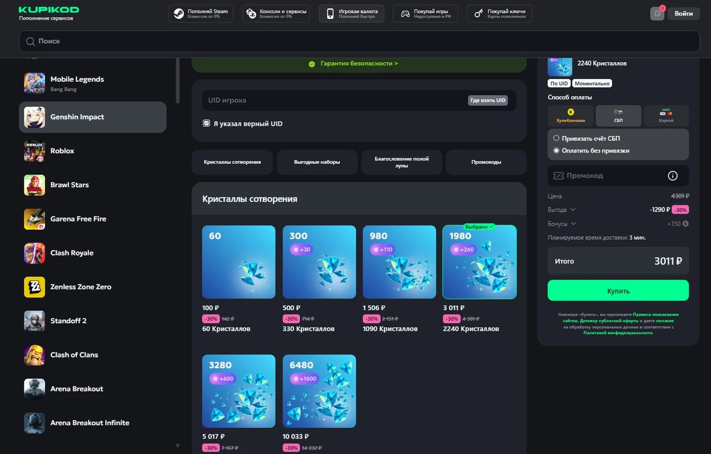Select 'Привязать счёт СБП' radio option
Viewport: 711px width, 454px height.
click(556, 138)
